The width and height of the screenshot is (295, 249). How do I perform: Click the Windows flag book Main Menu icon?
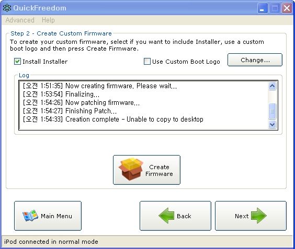coord(30,216)
